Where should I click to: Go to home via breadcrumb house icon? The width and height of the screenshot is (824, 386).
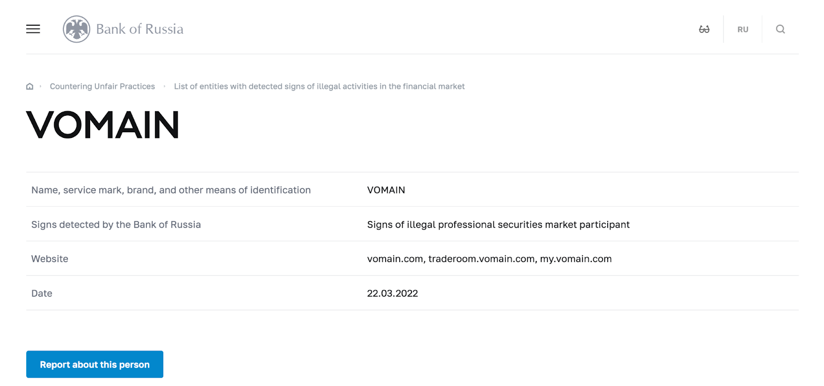[30, 86]
